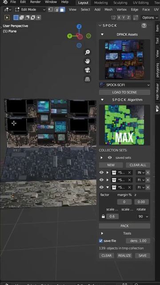Open the Render menu
This screenshot has width=160, height=285.
36,2
